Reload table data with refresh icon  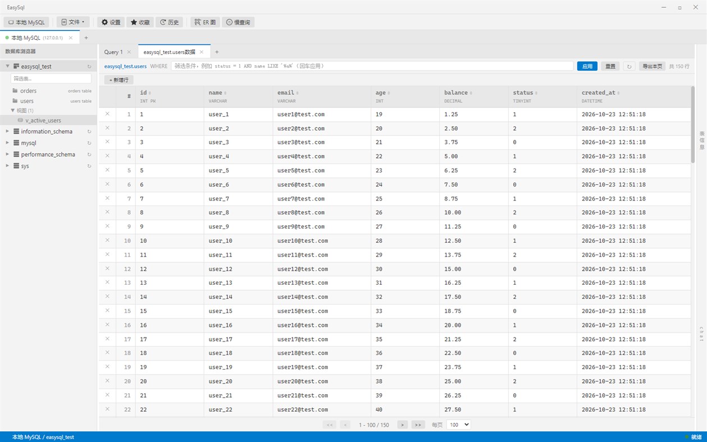629,66
